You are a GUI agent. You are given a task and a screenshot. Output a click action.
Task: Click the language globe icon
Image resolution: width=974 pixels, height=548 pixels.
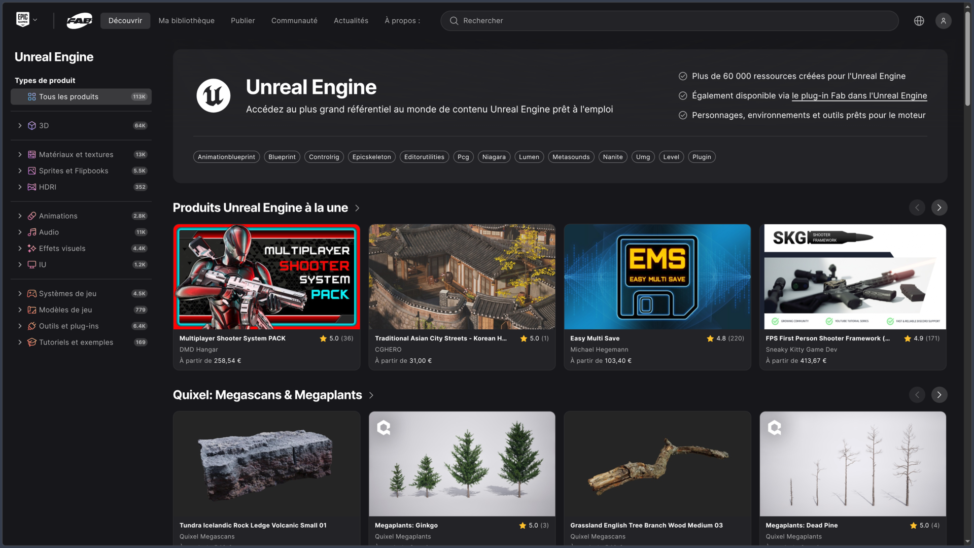click(919, 21)
